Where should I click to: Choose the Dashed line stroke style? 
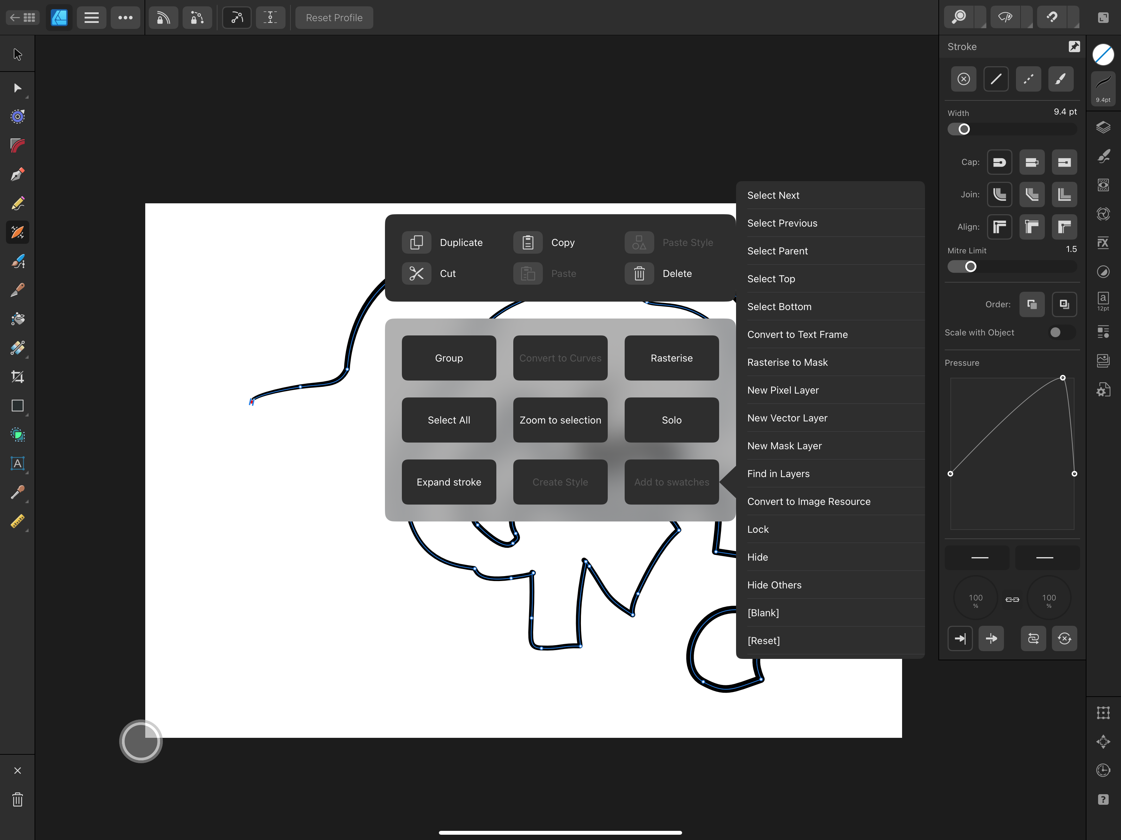(x=1028, y=79)
